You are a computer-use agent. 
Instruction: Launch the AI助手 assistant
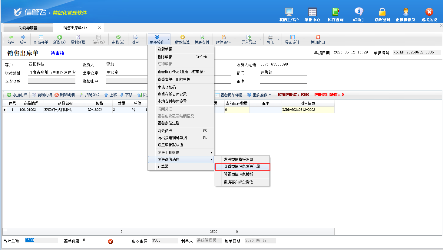pyautogui.click(x=359, y=14)
